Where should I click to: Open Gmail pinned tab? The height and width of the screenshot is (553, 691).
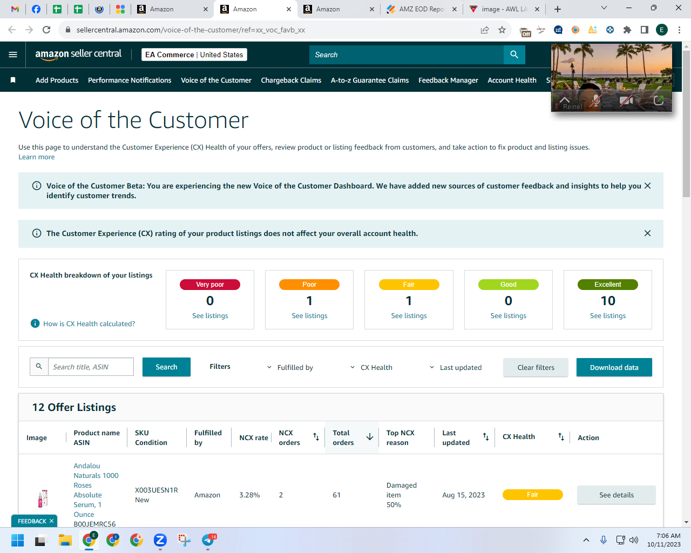(15, 9)
